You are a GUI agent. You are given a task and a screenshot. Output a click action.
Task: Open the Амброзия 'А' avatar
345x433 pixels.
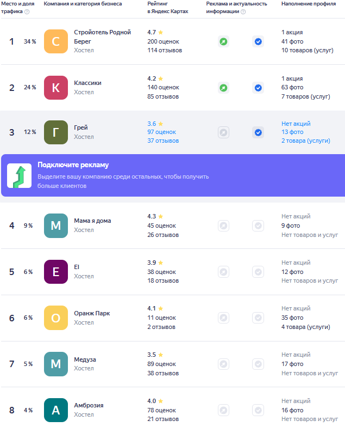click(x=56, y=410)
